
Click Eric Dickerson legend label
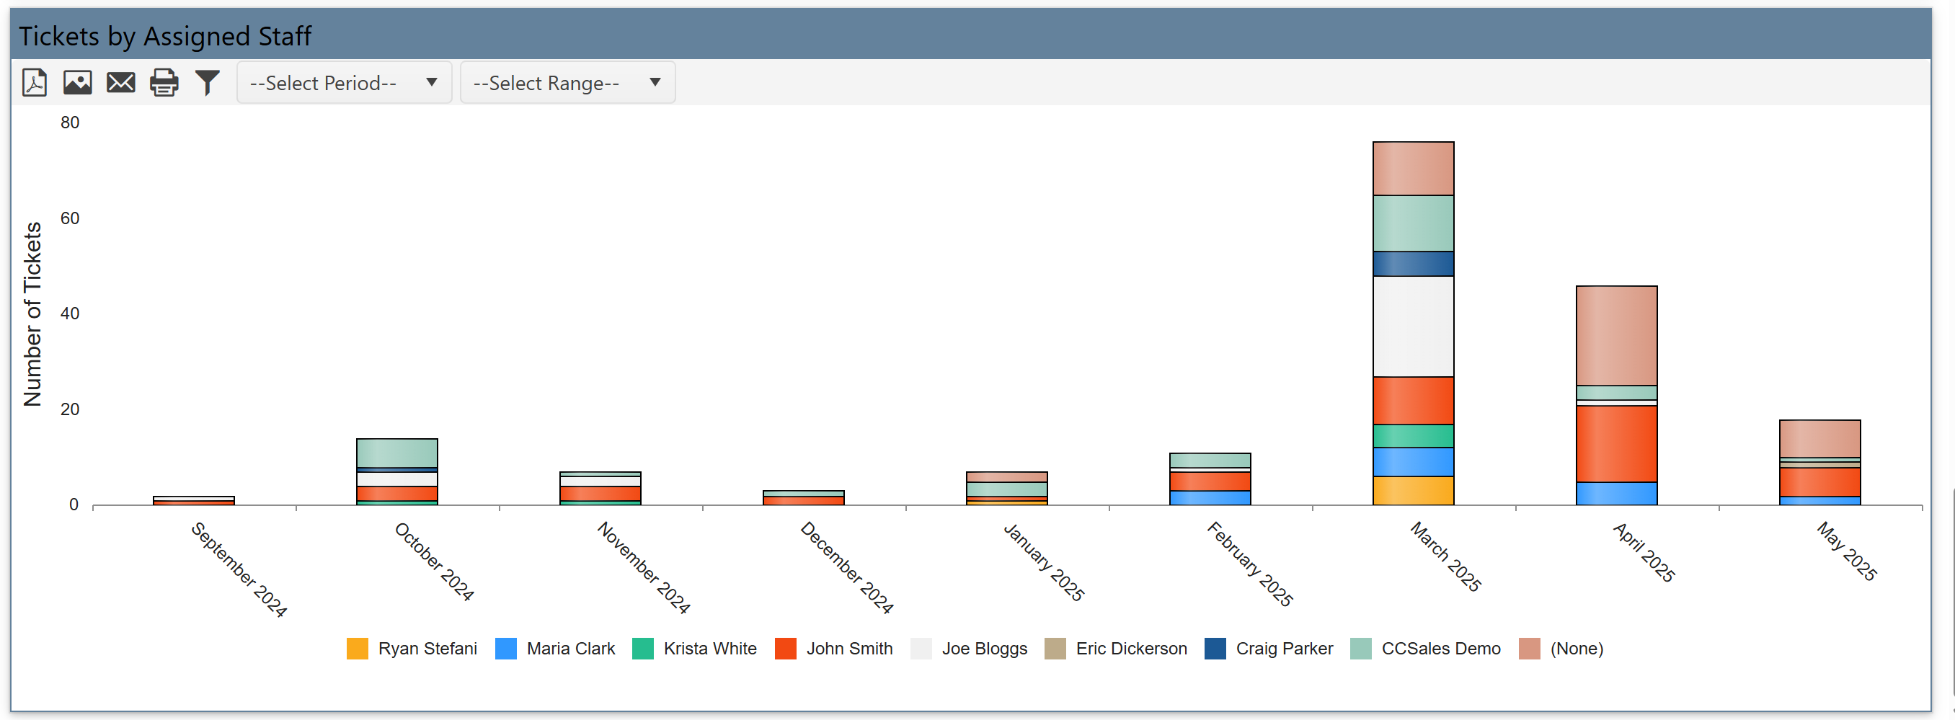(x=1131, y=649)
